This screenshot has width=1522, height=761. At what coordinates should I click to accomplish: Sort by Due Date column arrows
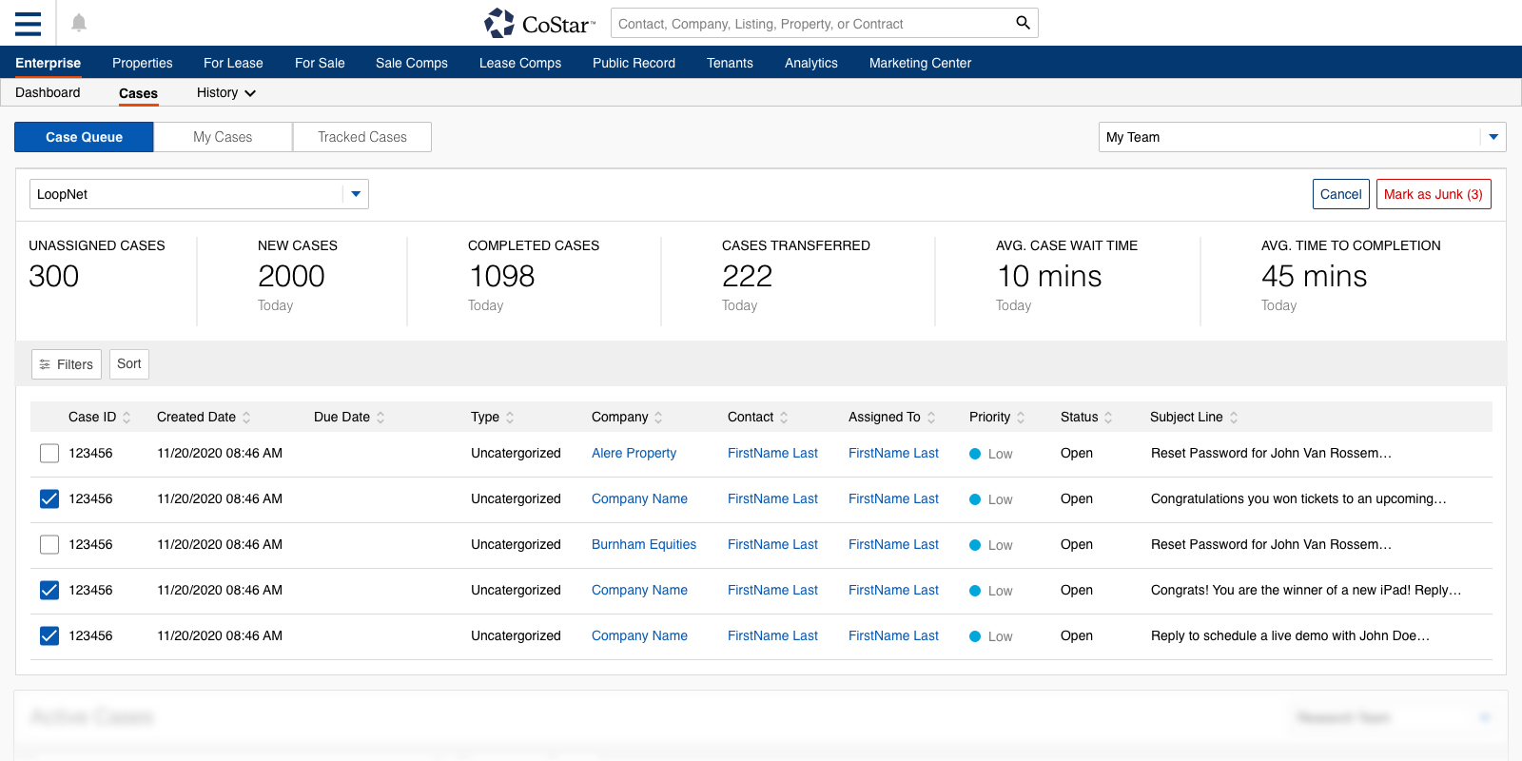(x=380, y=417)
